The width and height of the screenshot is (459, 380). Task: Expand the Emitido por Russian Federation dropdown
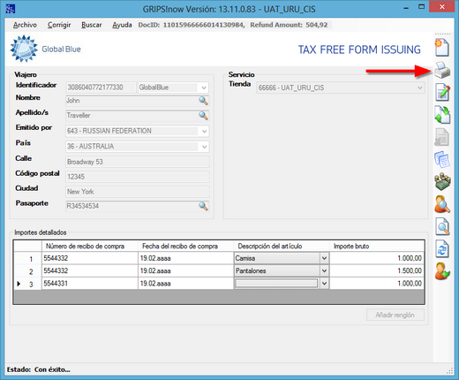pos(205,131)
